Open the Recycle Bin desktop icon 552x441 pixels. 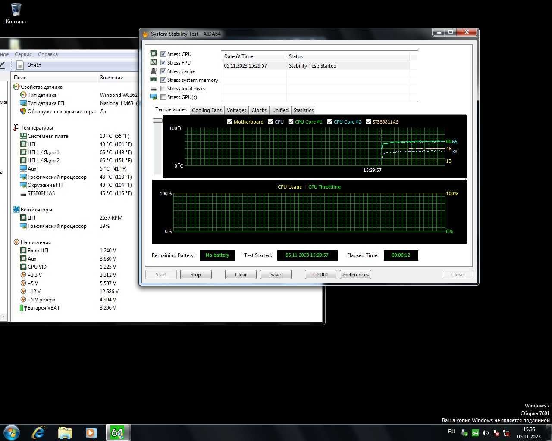(16, 13)
